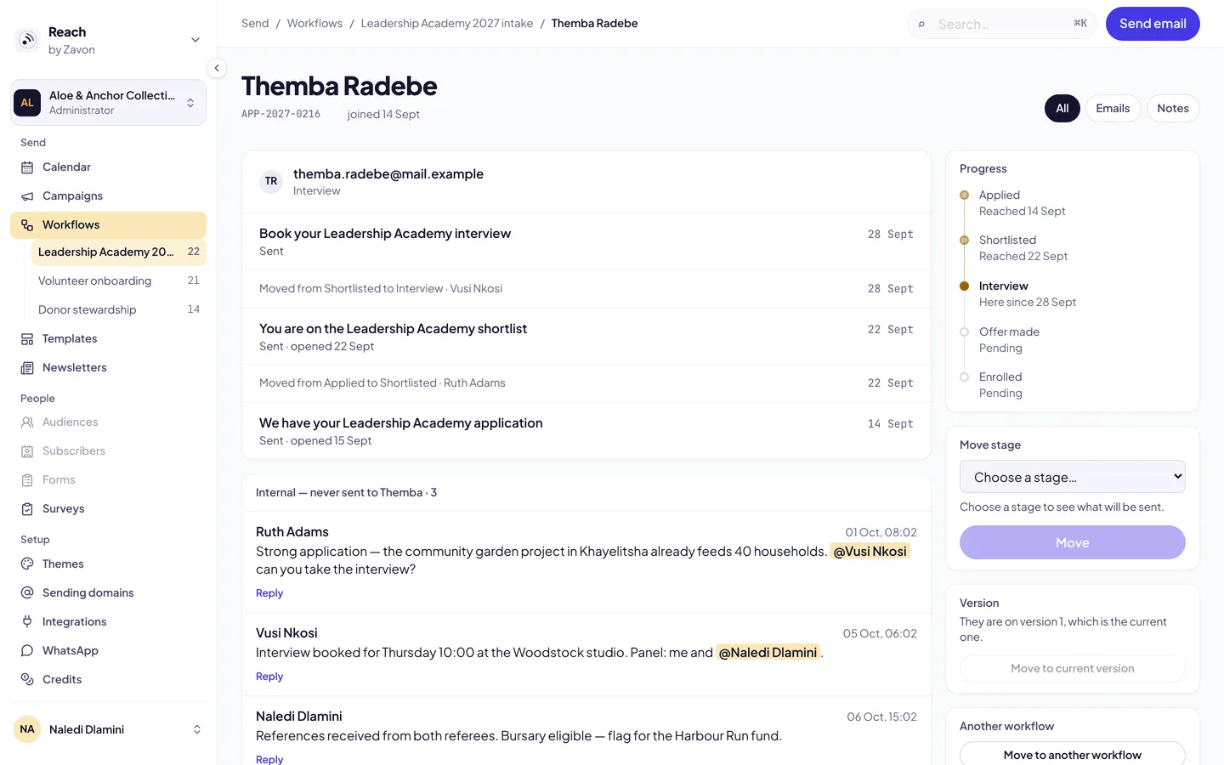Open the Book your Leadership Academy interview email
Image resolution: width=1224 pixels, height=765 pixels.
tap(586, 241)
